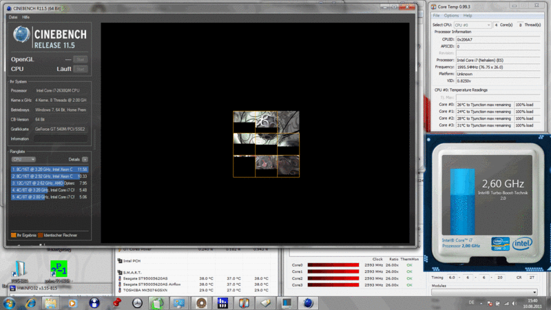Select ranking row 3 AMD Opteron 12C/12T
The width and height of the screenshot is (551, 310).
[x=49, y=183]
